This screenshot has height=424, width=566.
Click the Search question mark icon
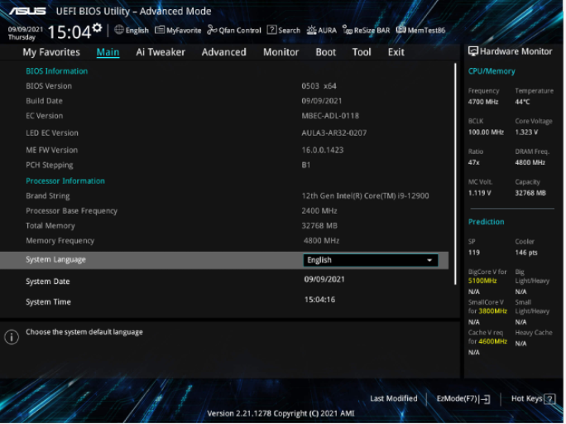[271, 30]
